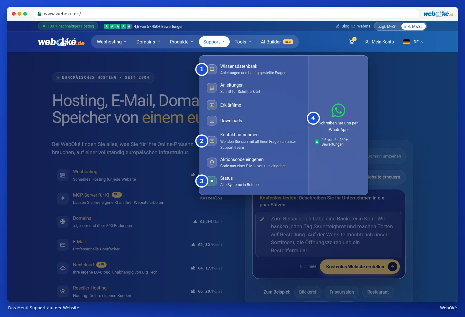Click the Friseursalon example chip
This screenshot has width=465, height=317.
pyautogui.click(x=342, y=292)
